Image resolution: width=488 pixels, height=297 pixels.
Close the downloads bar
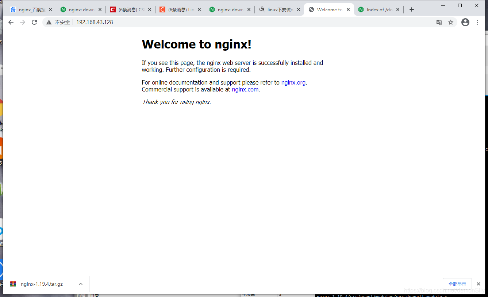479,284
